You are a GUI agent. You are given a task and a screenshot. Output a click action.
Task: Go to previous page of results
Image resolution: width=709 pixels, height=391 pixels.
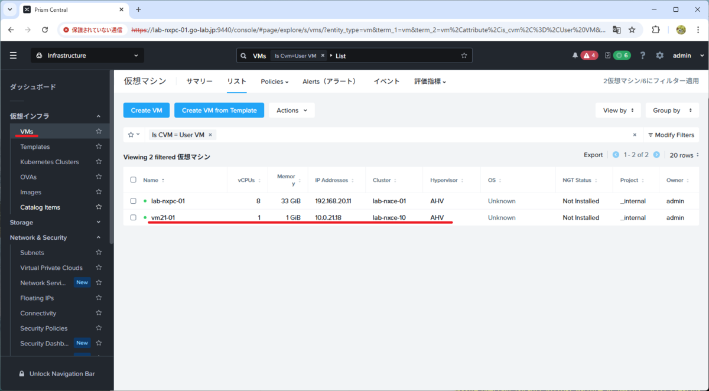pos(616,155)
